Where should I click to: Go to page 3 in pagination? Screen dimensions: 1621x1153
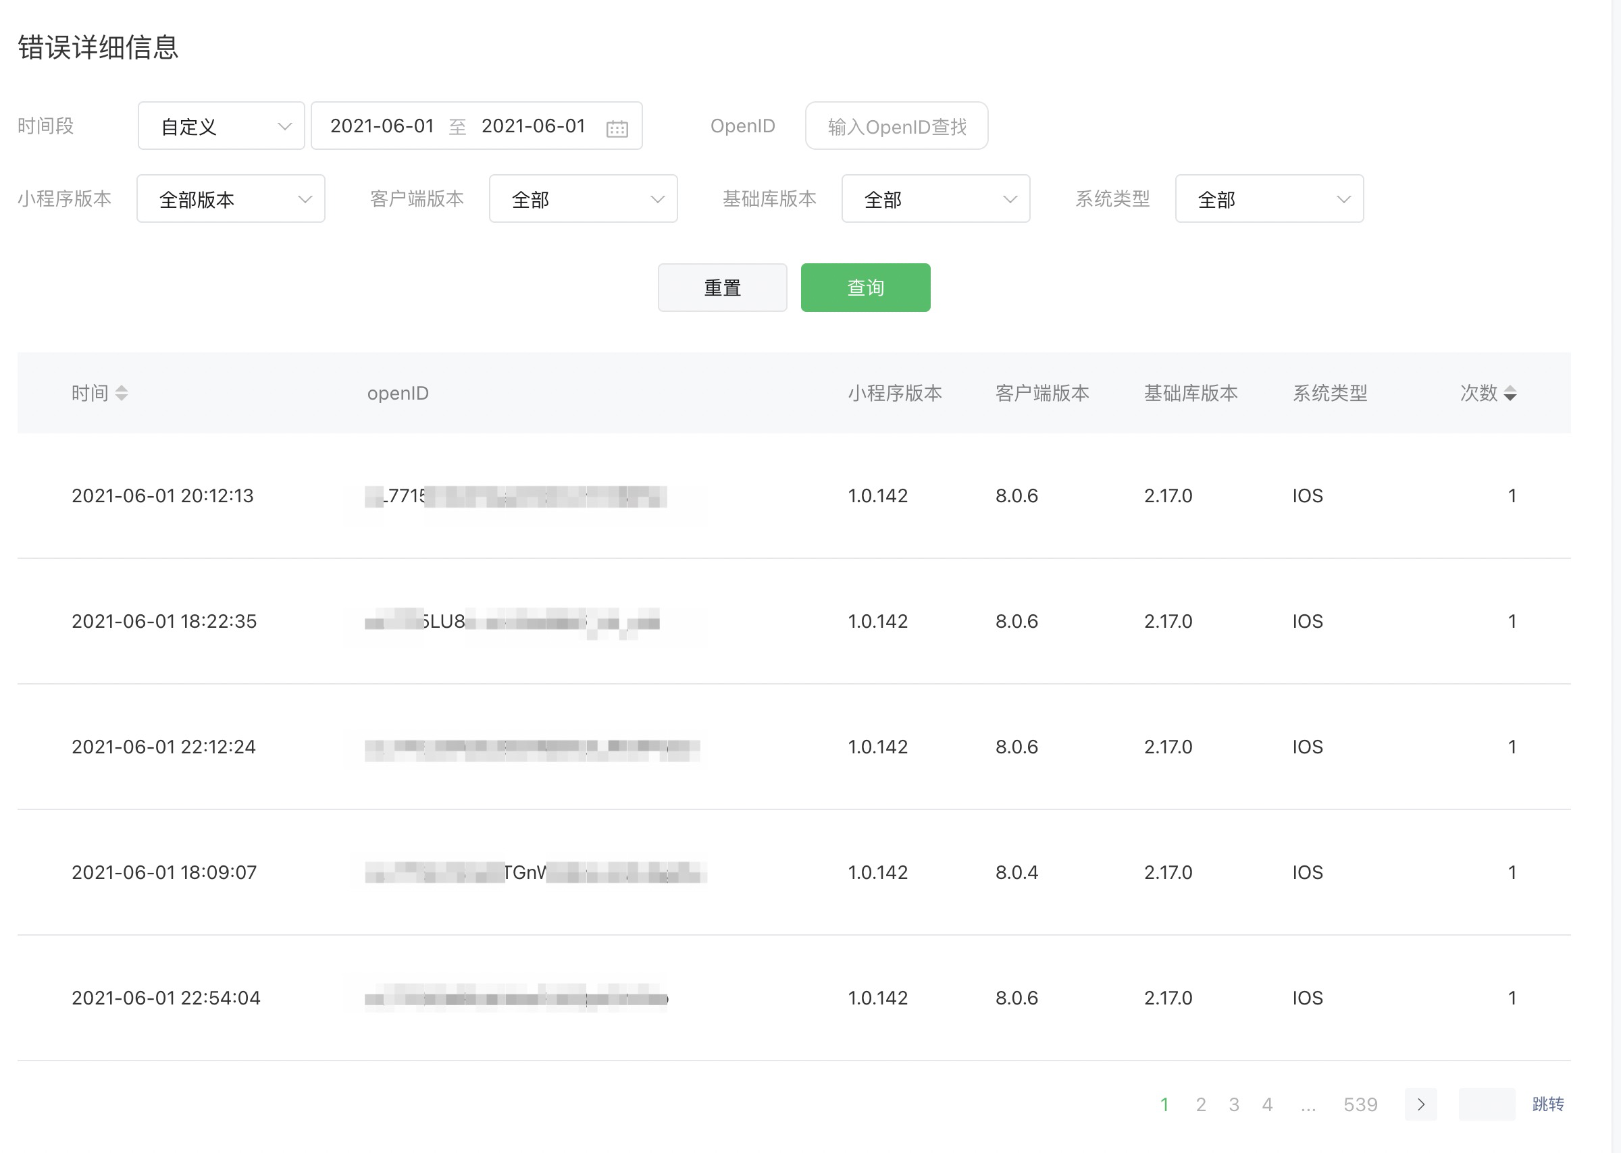(x=1234, y=1104)
